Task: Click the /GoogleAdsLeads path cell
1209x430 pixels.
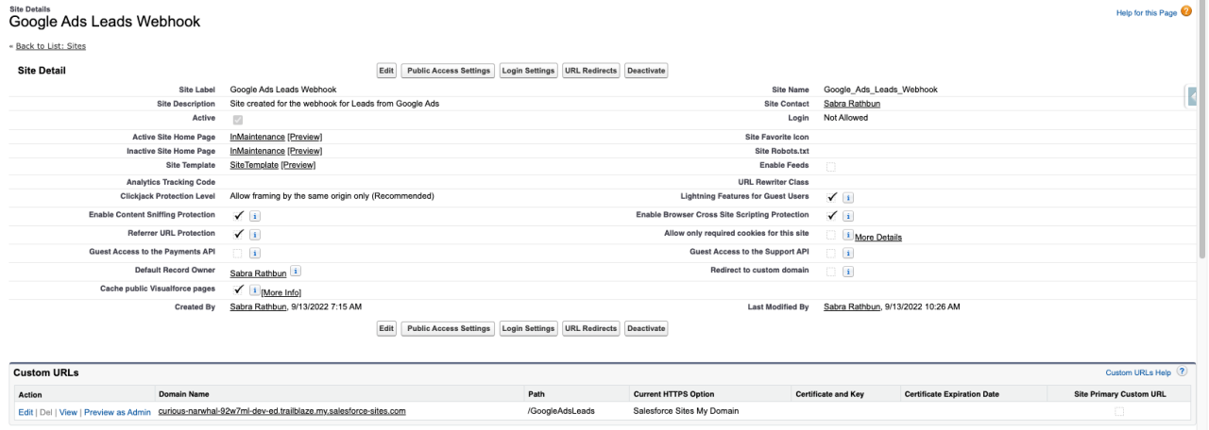Action: (562, 412)
